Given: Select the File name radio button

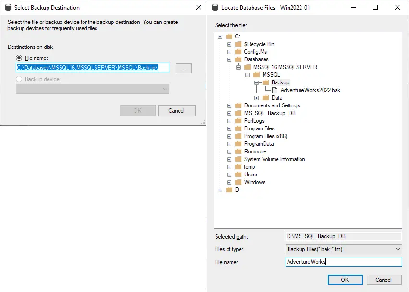Looking at the screenshot, I should pyautogui.click(x=19, y=58).
